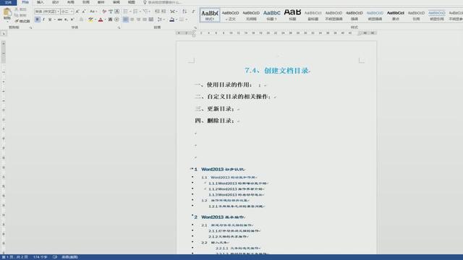Open the Paragraph dialog launcher
The image size is (463, 260).
coord(195,27)
